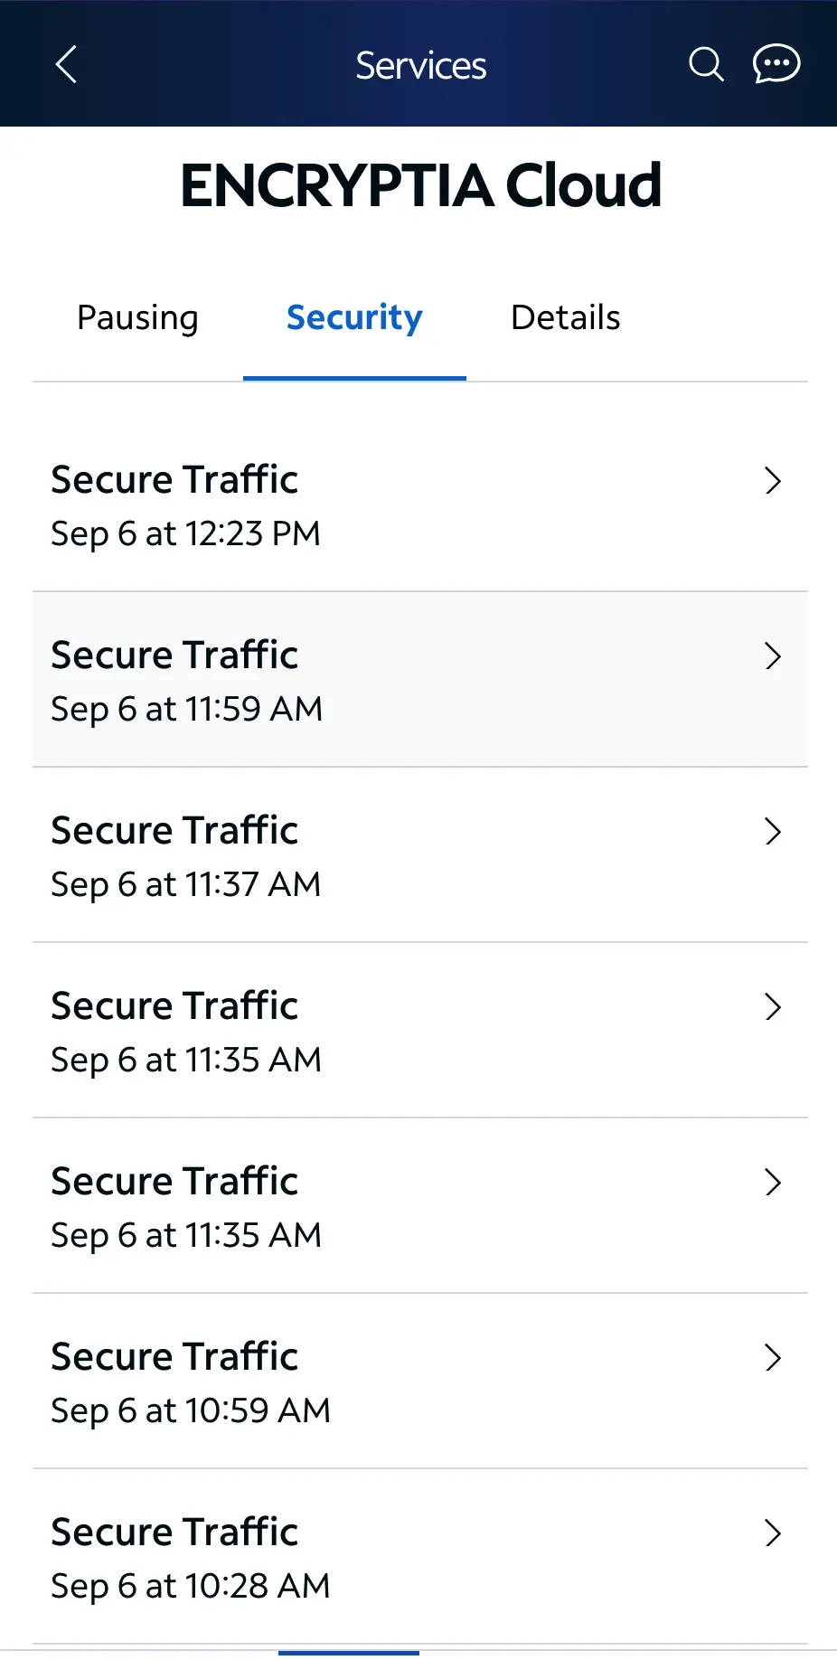Open search with the magnifier icon
Screen dimensions: 837x1660
[x=706, y=64]
